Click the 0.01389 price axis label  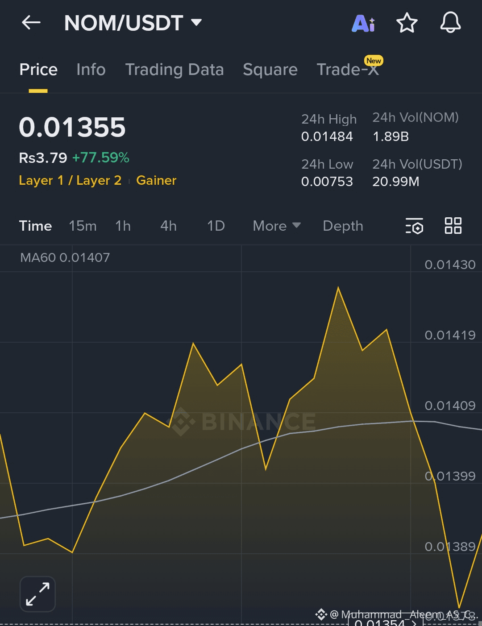click(450, 547)
